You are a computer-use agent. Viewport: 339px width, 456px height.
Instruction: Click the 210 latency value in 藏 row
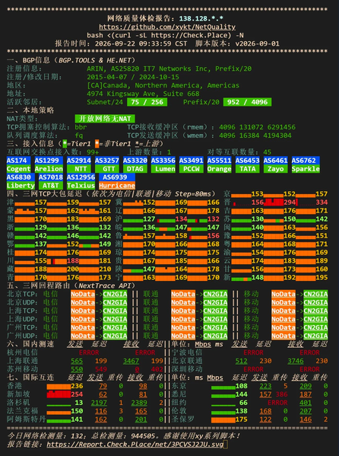click(105, 269)
